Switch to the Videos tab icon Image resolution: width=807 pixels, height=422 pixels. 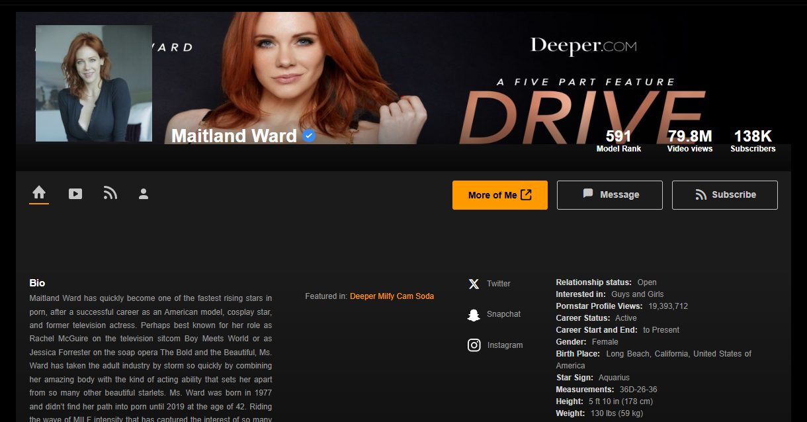[75, 194]
